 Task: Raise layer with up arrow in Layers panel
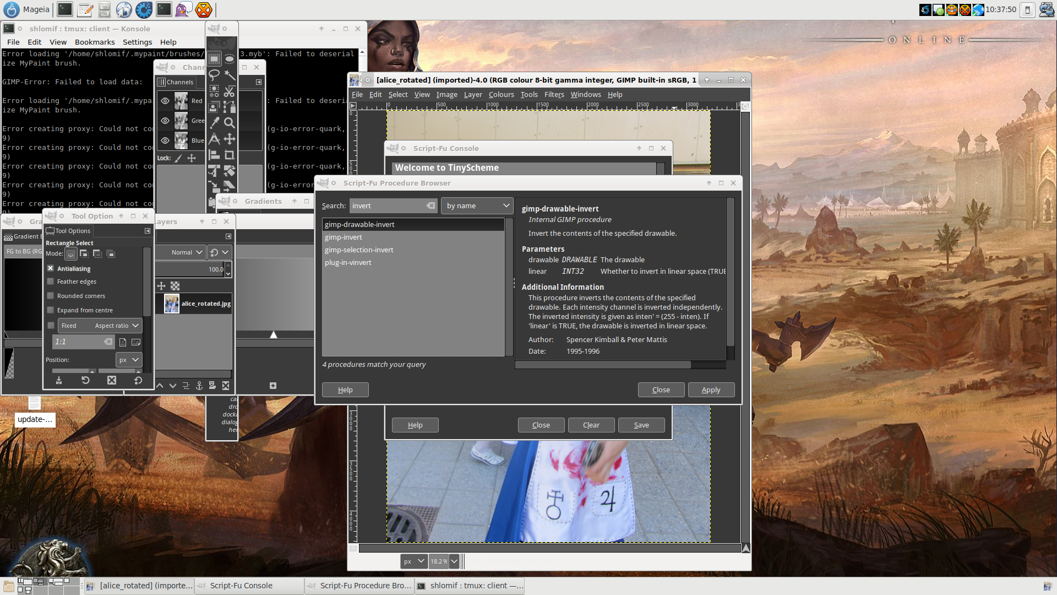click(160, 386)
